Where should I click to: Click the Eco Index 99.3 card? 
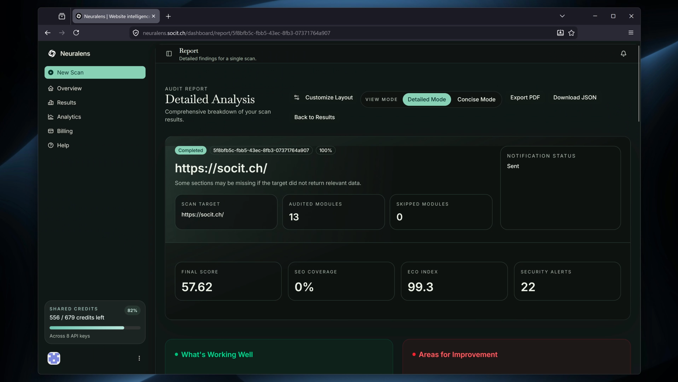tap(454, 281)
